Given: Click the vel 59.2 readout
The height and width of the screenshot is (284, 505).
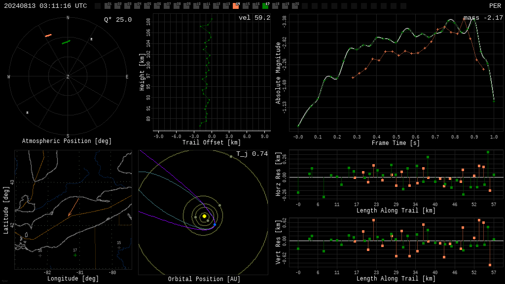Looking at the screenshot, I should pyautogui.click(x=254, y=18).
